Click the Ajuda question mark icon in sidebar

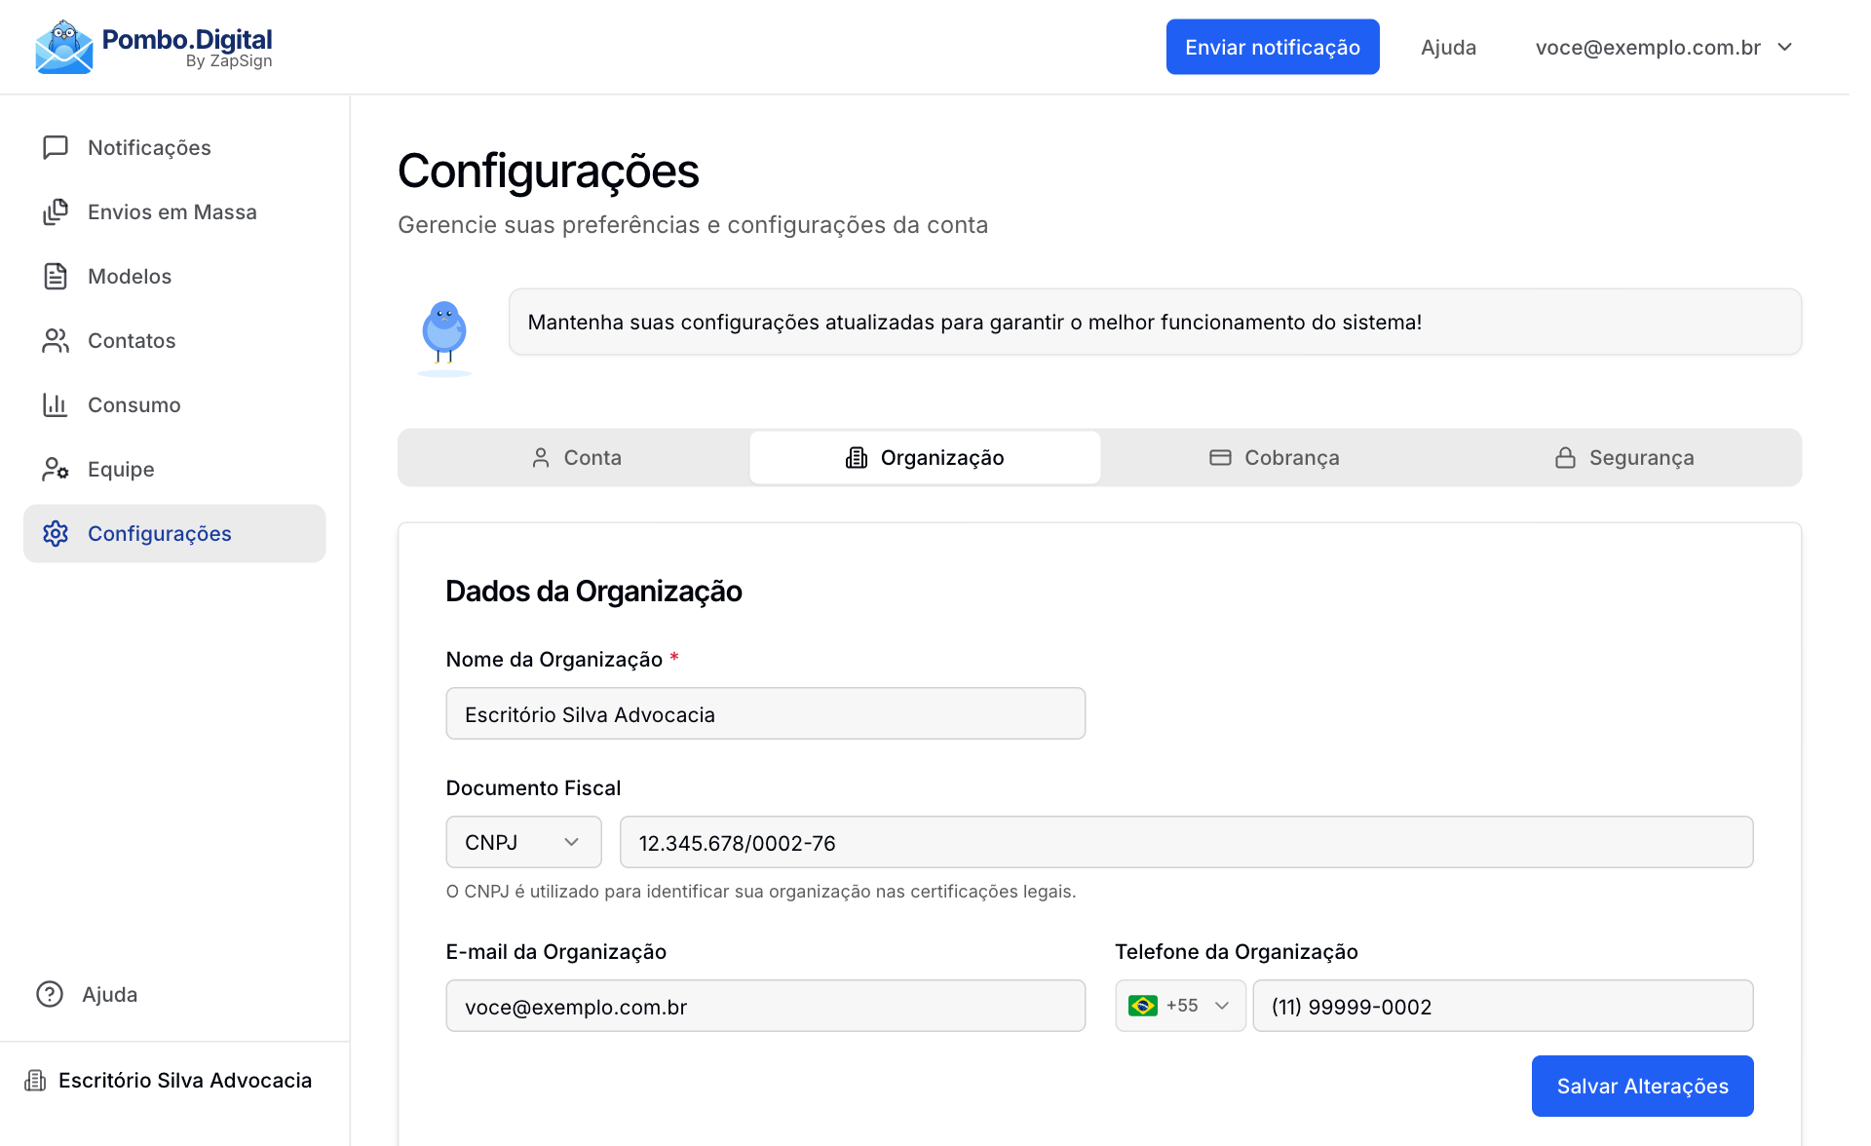click(50, 994)
